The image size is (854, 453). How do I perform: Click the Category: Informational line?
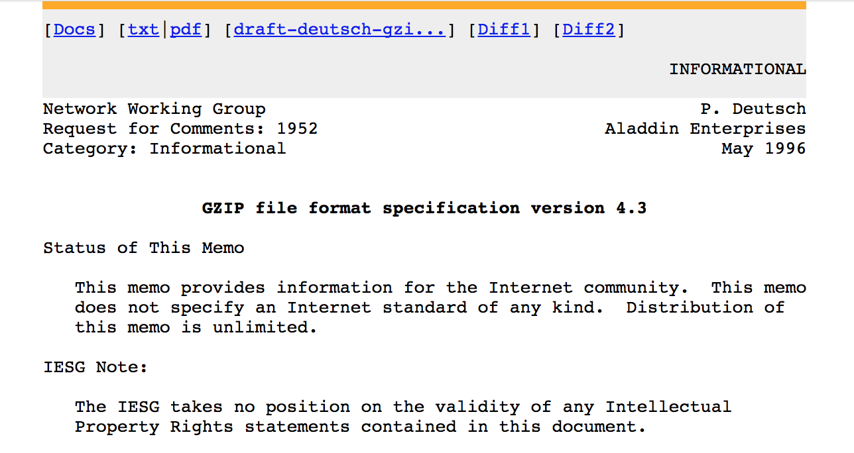point(164,149)
